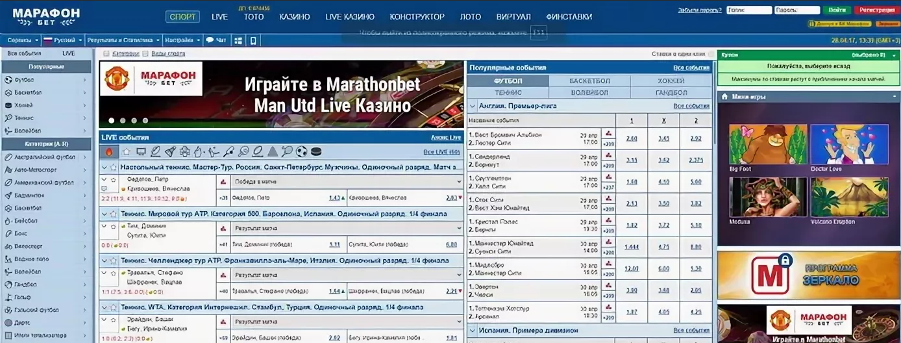The width and height of the screenshot is (901, 343).
Task: Collapse the Испания. Примера дивизион section
Action: coord(473,331)
